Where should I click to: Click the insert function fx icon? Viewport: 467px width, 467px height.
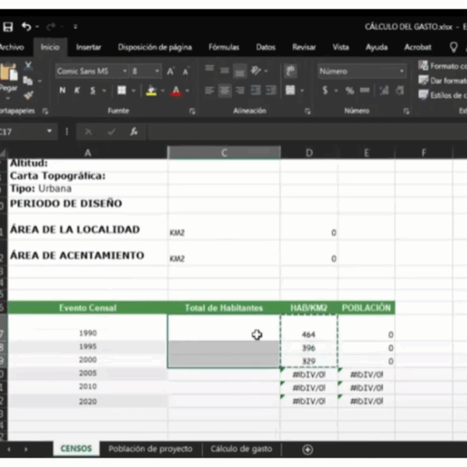pos(134,132)
